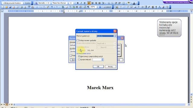Open the style dropdown showing 'Normalny + 11'
This screenshot has width=193, height=108.
pyautogui.click(x=51, y=3)
